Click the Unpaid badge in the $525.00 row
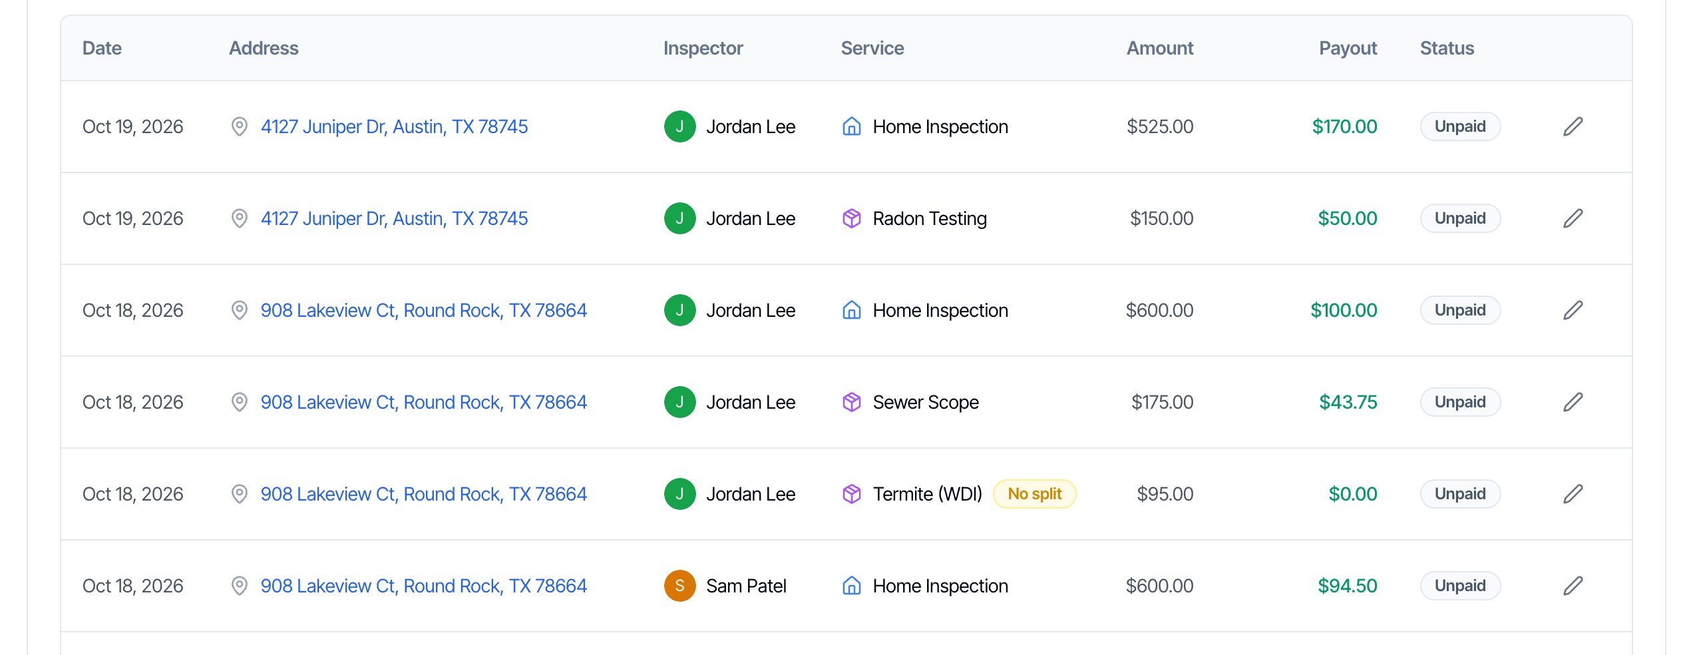The width and height of the screenshot is (1693, 655). tap(1460, 126)
